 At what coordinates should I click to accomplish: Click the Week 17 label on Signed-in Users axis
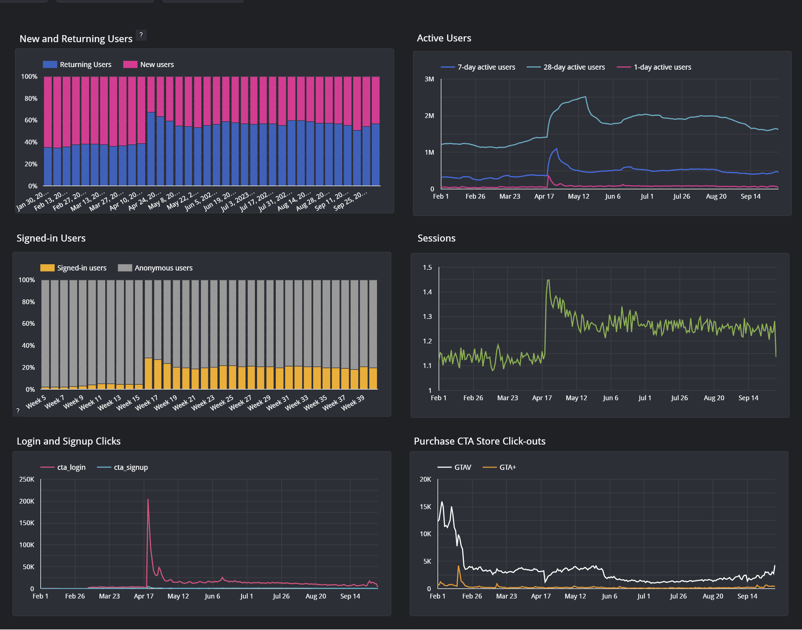147,402
